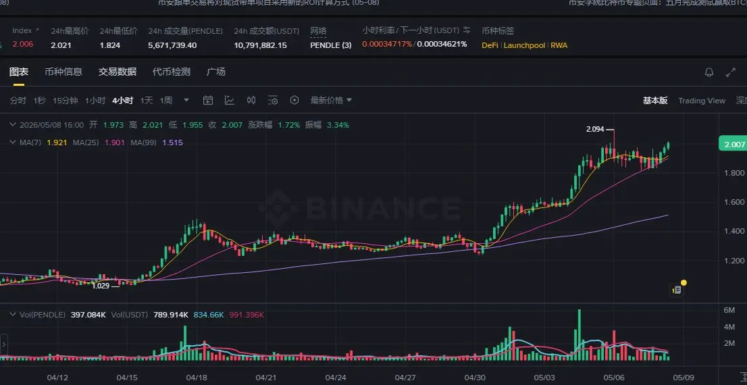Switch to the 代币检测 tab

click(172, 72)
